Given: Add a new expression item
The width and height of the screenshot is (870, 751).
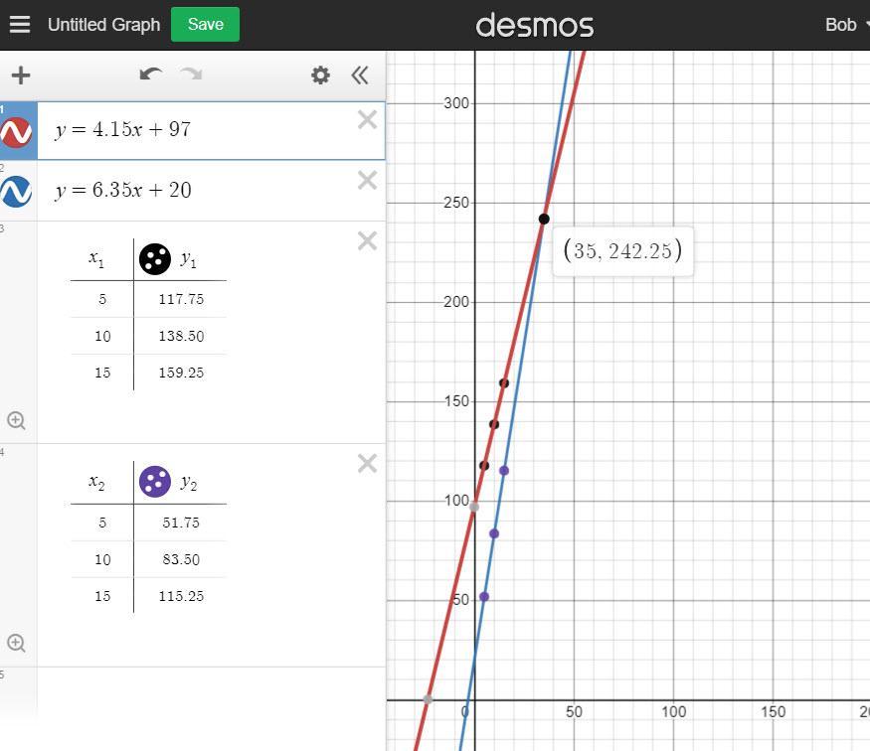Looking at the screenshot, I should click(21, 75).
